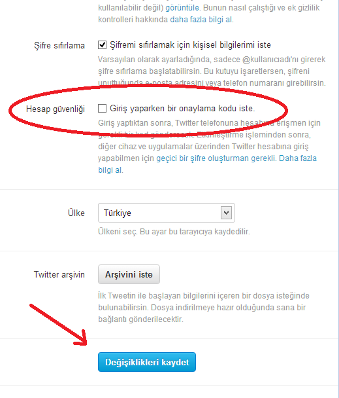Click 'Daha fazla bilgi al' link under Hesap güvenliği
Viewport: 339px width, 398px height.
[x=298, y=158]
